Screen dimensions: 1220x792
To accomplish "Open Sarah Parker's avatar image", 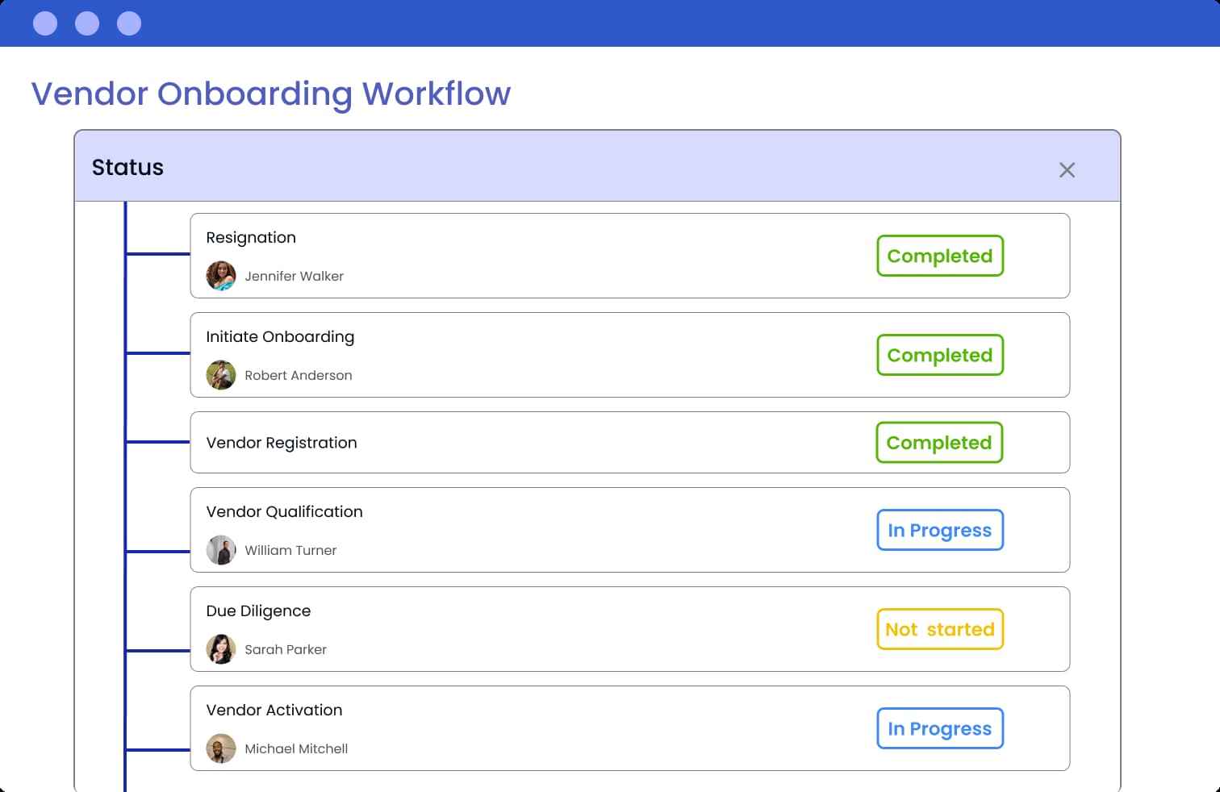I will click(221, 649).
